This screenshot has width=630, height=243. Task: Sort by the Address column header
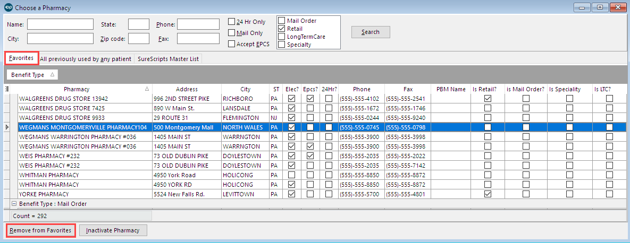187,89
